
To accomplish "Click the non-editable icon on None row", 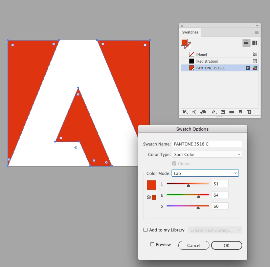I will 255,54.
